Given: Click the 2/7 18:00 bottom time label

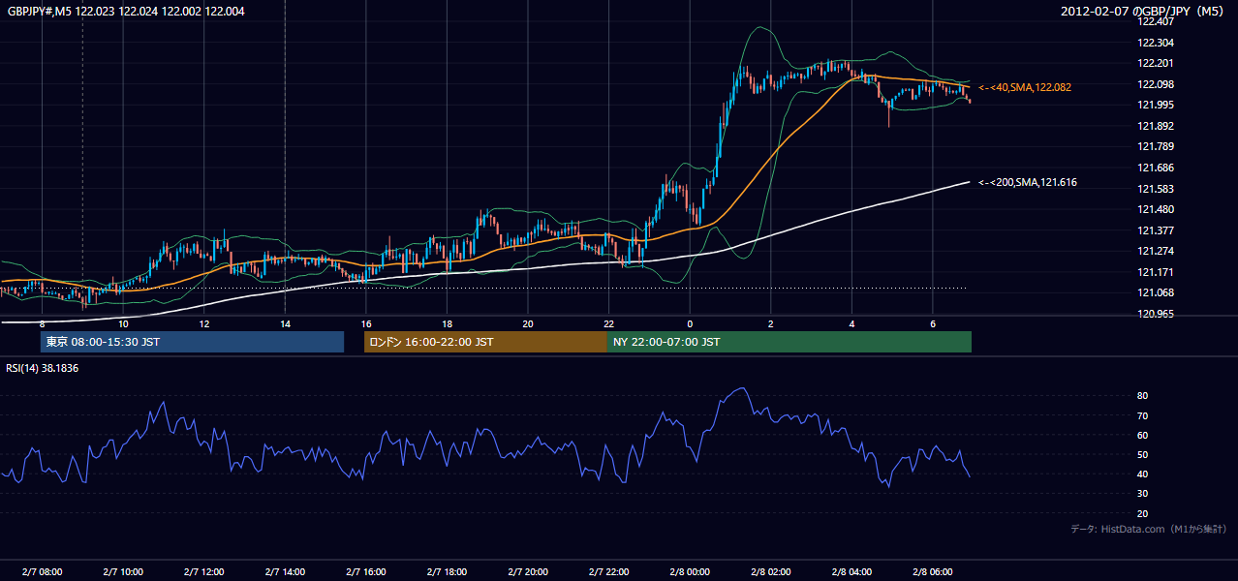Looking at the screenshot, I should coord(447,571).
